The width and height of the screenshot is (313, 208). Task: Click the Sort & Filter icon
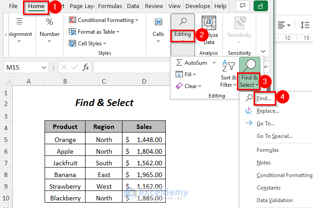[x=228, y=75]
